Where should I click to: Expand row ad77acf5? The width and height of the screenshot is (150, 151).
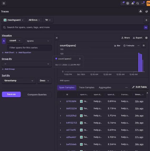pos(60,130)
